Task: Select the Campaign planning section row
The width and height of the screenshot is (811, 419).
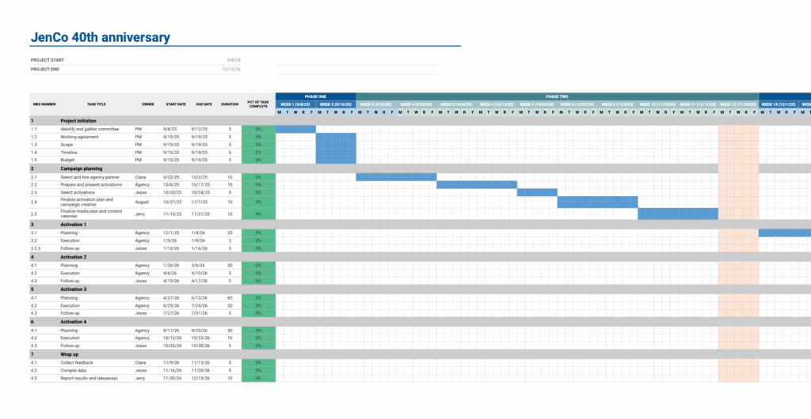Action: (81, 168)
